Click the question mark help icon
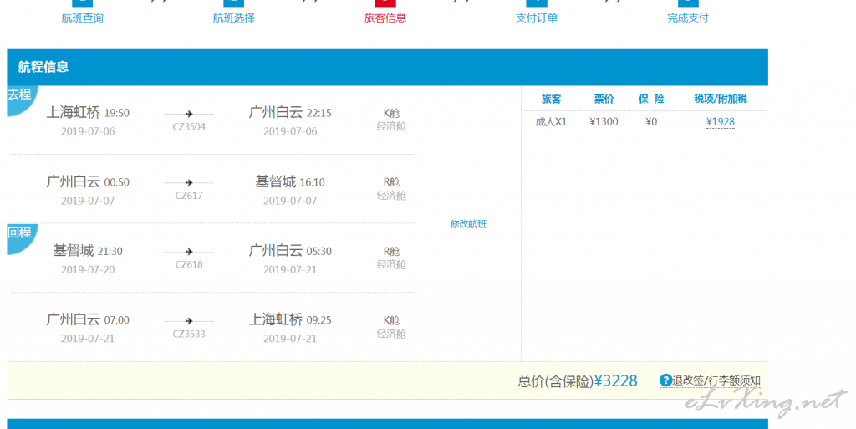Viewport: 856px width, 429px height. (665, 380)
